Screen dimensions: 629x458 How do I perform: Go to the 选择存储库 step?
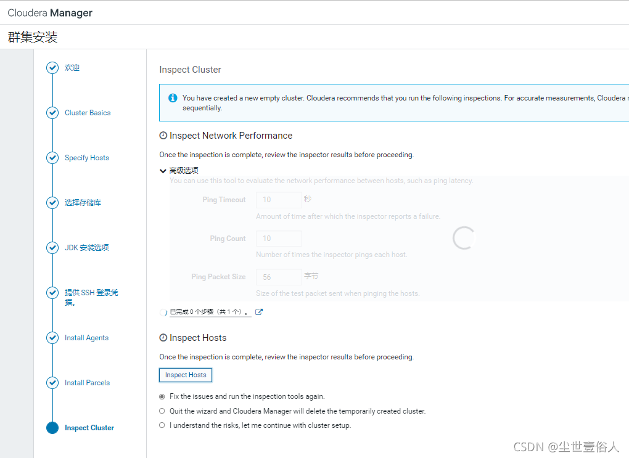83,203
